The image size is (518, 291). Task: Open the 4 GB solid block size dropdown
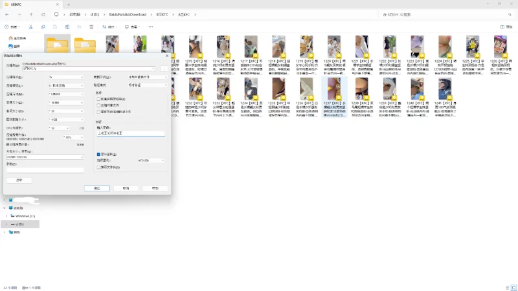click(66, 120)
